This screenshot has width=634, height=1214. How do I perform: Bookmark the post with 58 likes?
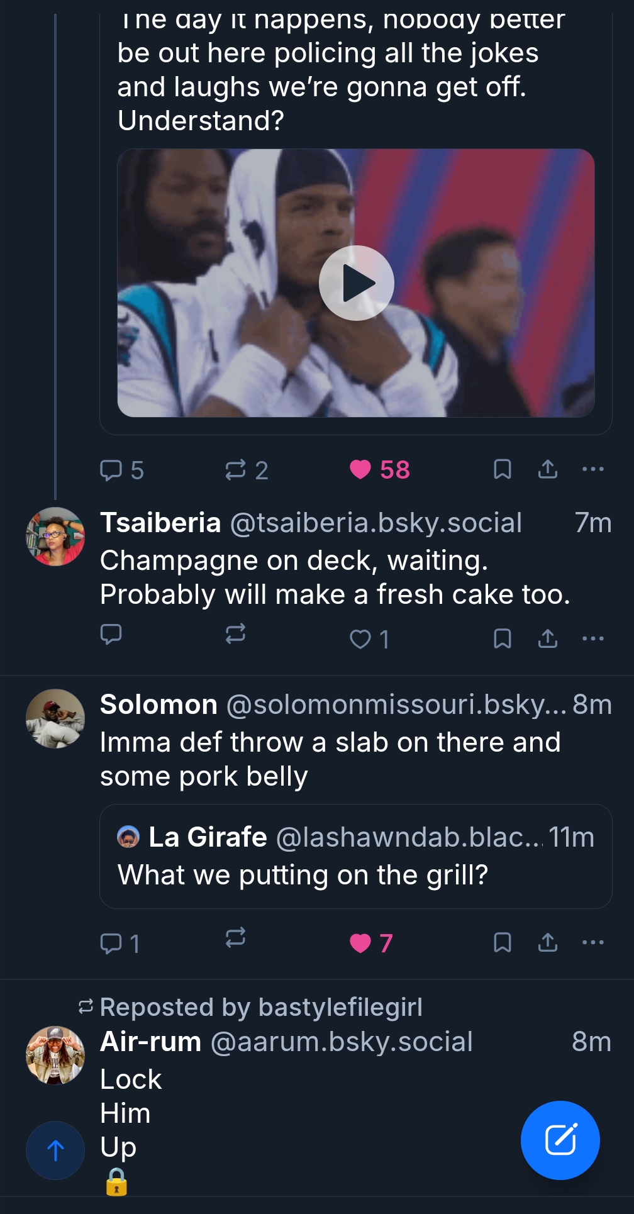(x=502, y=469)
